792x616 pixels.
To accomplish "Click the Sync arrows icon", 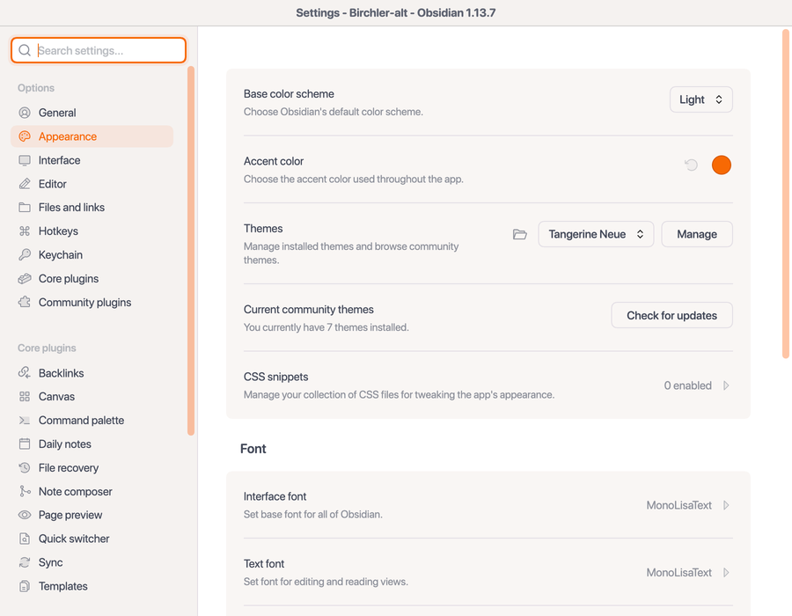I will click(x=25, y=562).
